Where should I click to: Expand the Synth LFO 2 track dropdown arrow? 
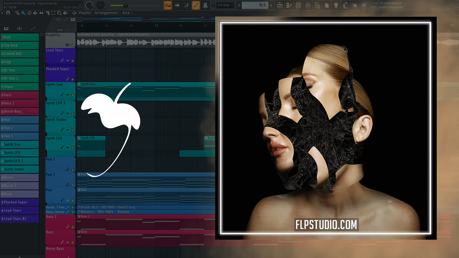[x=68, y=113]
